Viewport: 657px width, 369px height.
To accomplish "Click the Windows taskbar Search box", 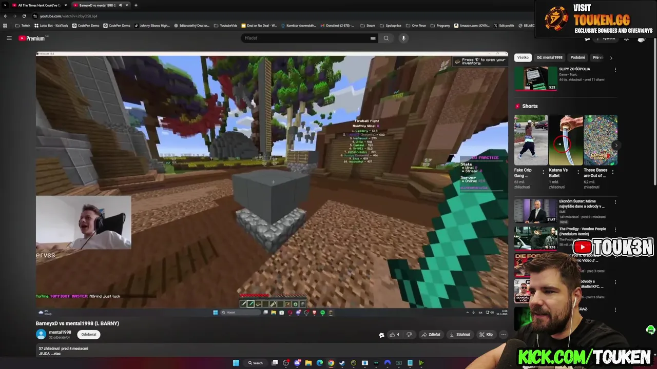I will tap(256, 363).
